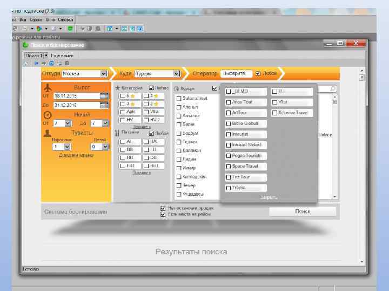Click the last blue calendar icon in main toolbar

(x=140, y=29)
